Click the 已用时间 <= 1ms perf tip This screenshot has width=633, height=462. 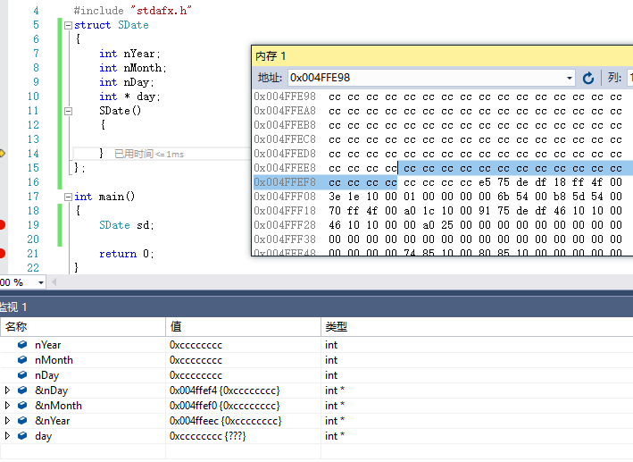[149, 154]
